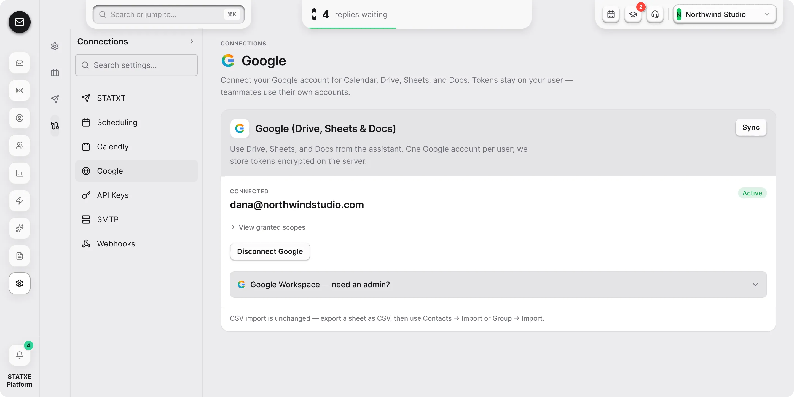The width and height of the screenshot is (794, 397).
Task: Select STATXT in connections list
Action: tap(136, 98)
